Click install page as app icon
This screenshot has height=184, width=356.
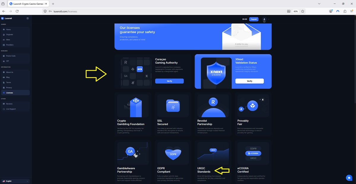[289, 11]
